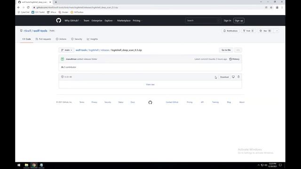Star the repository with Star button

265,31
